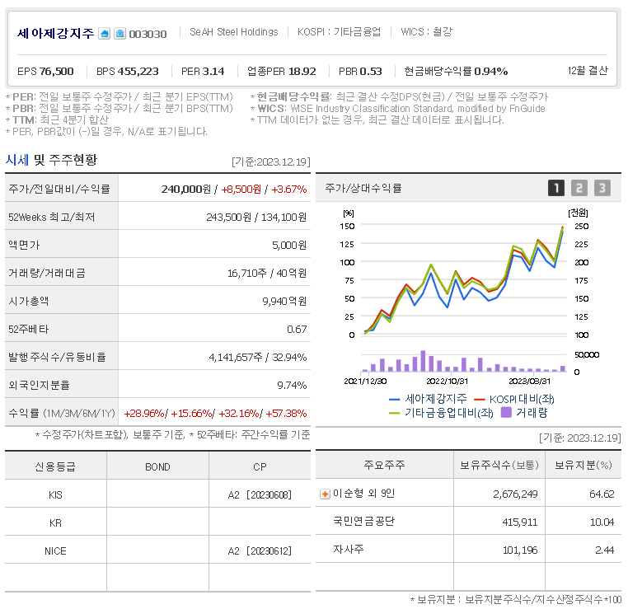Click the 415,911 shares value
The height and width of the screenshot is (609, 628).
pos(520,522)
